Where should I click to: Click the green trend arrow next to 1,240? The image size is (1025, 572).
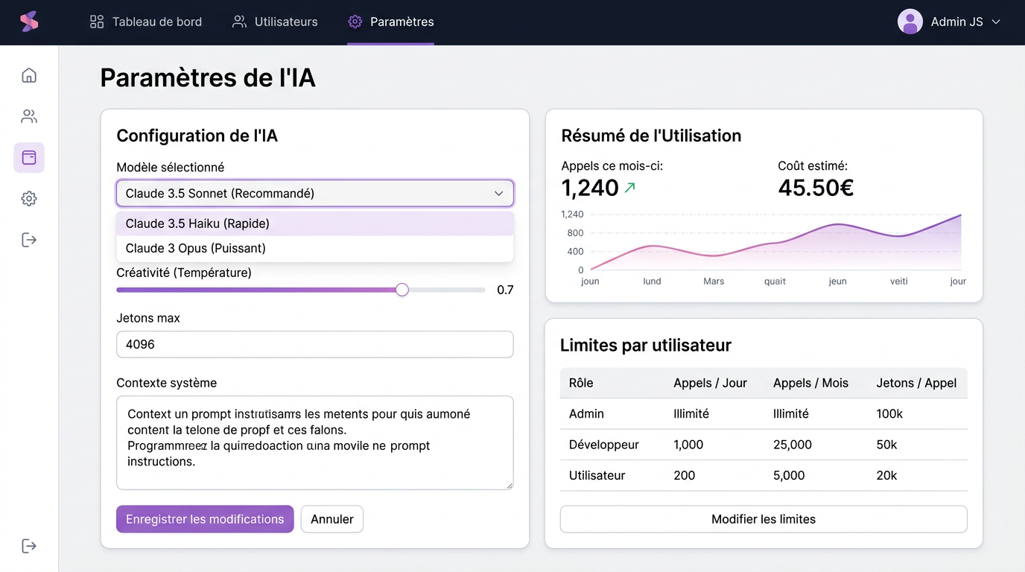(630, 188)
